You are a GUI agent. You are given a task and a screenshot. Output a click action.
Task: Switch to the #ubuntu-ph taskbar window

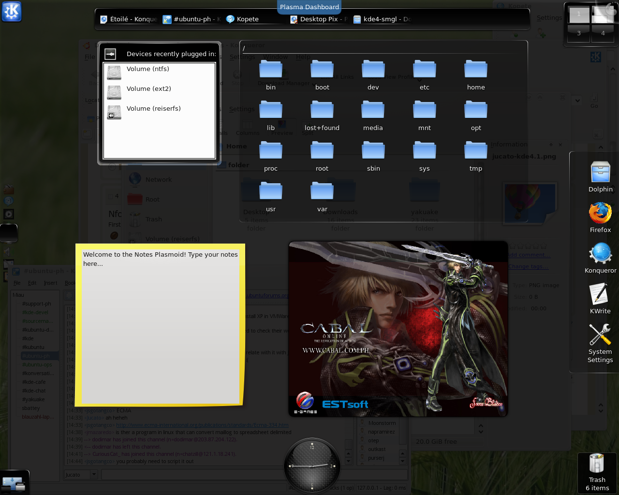(192, 19)
